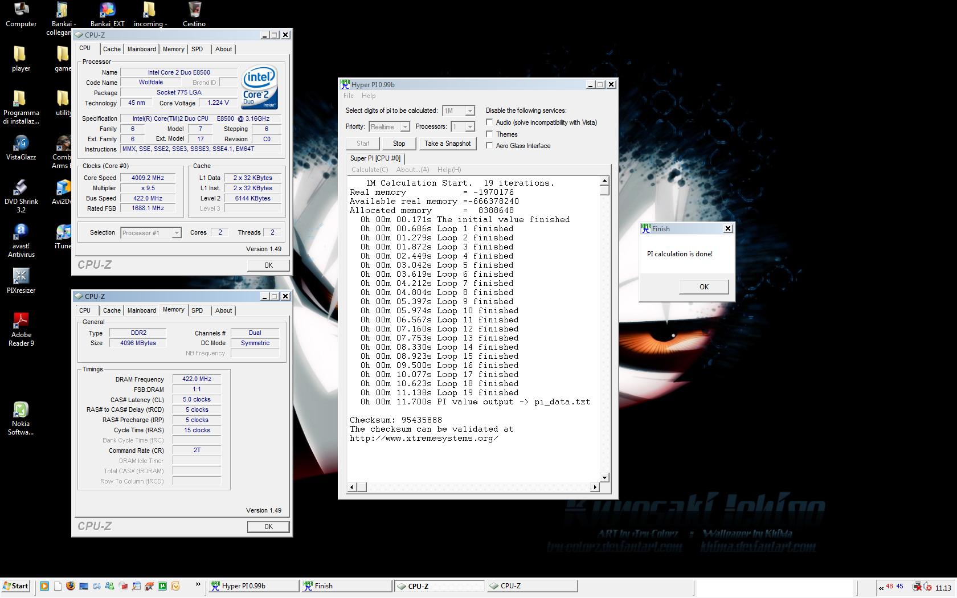Tick the Themes checkbox in Hyper PI
The width and height of the screenshot is (957, 598).
pyautogui.click(x=489, y=134)
